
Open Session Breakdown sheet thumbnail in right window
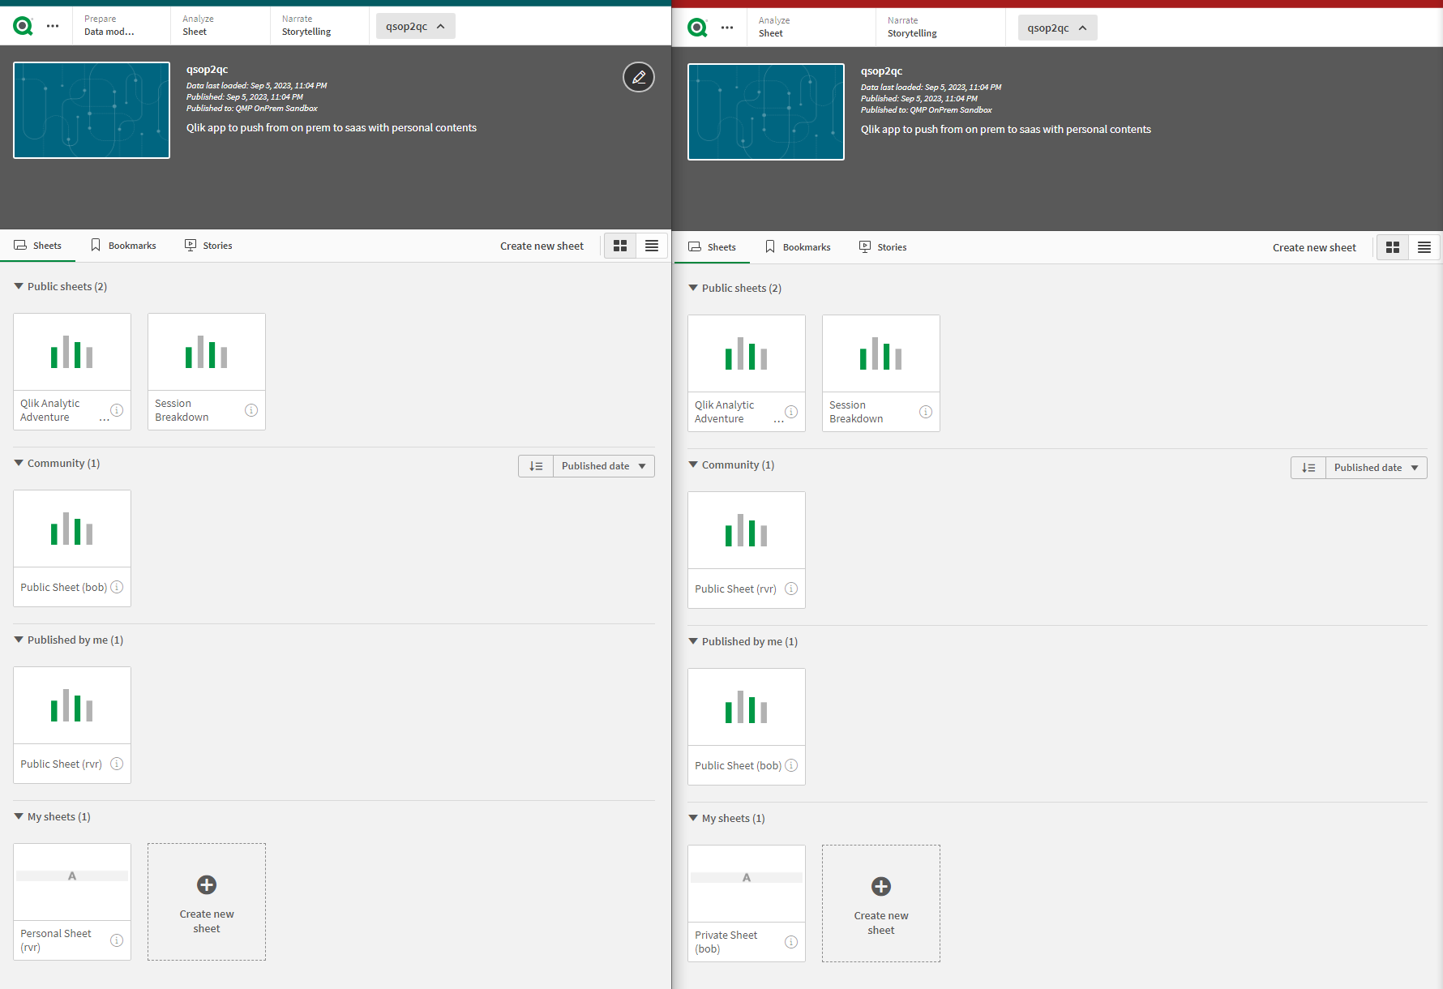[881, 353]
